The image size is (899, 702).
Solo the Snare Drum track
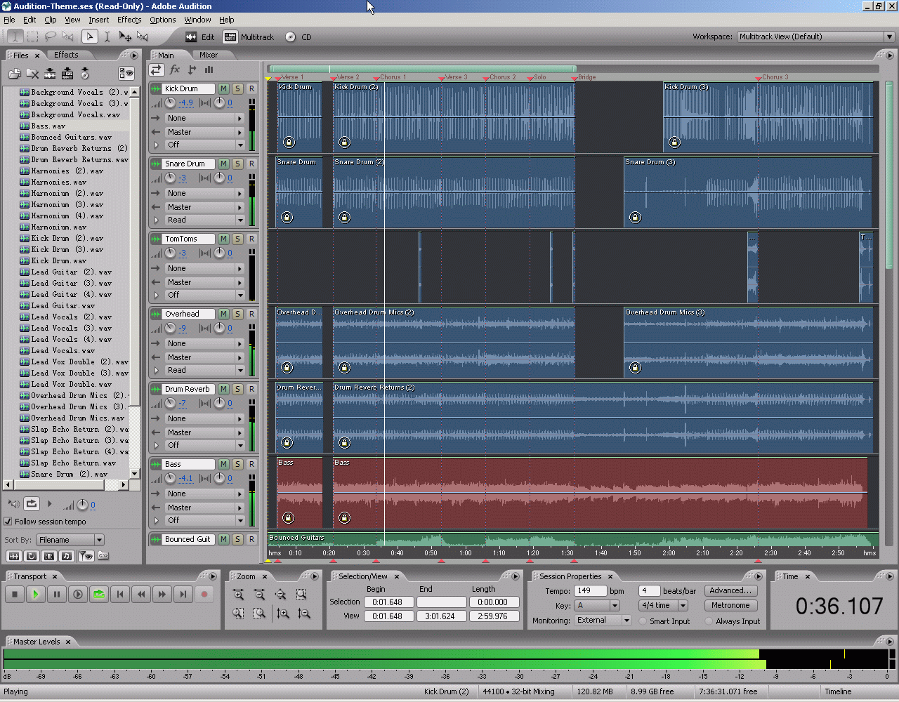237,164
